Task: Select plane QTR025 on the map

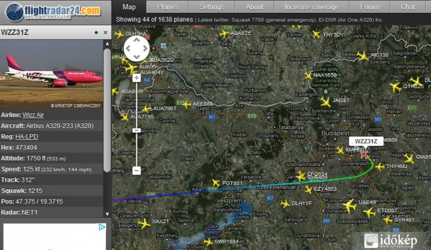Action: click(x=395, y=87)
